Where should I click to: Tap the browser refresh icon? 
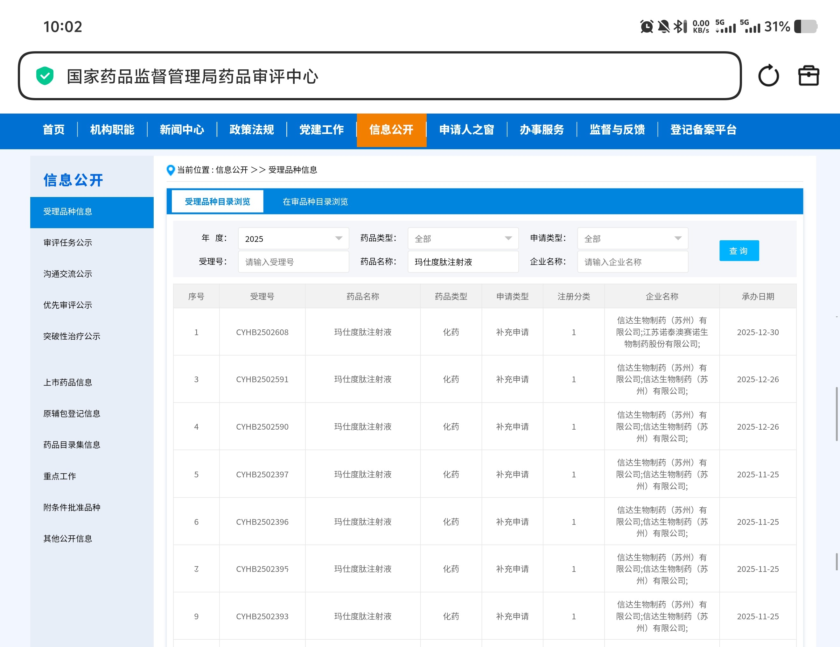[768, 76]
